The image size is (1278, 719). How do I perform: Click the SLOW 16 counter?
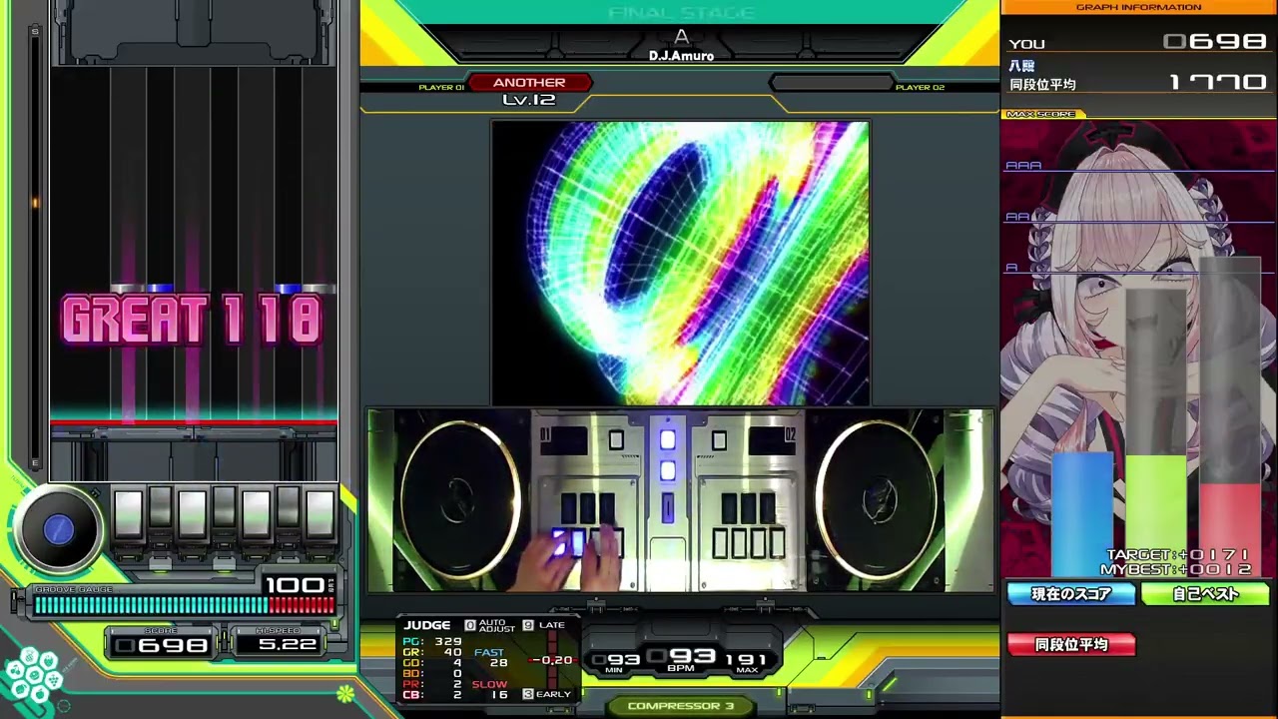pyautogui.click(x=490, y=689)
